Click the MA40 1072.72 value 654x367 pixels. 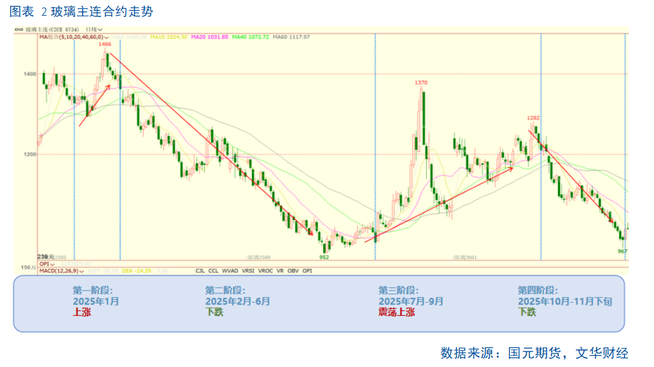[x=250, y=37]
